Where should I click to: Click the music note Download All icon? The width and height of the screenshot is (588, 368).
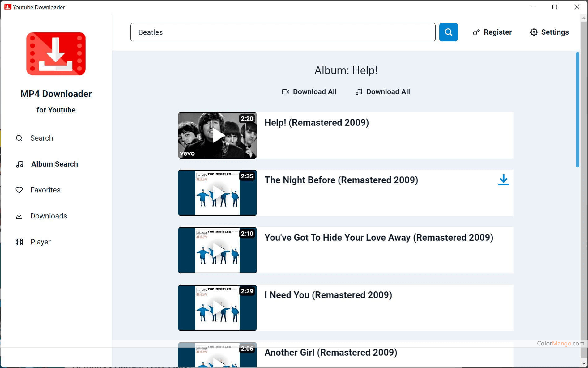(x=359, y=92)
